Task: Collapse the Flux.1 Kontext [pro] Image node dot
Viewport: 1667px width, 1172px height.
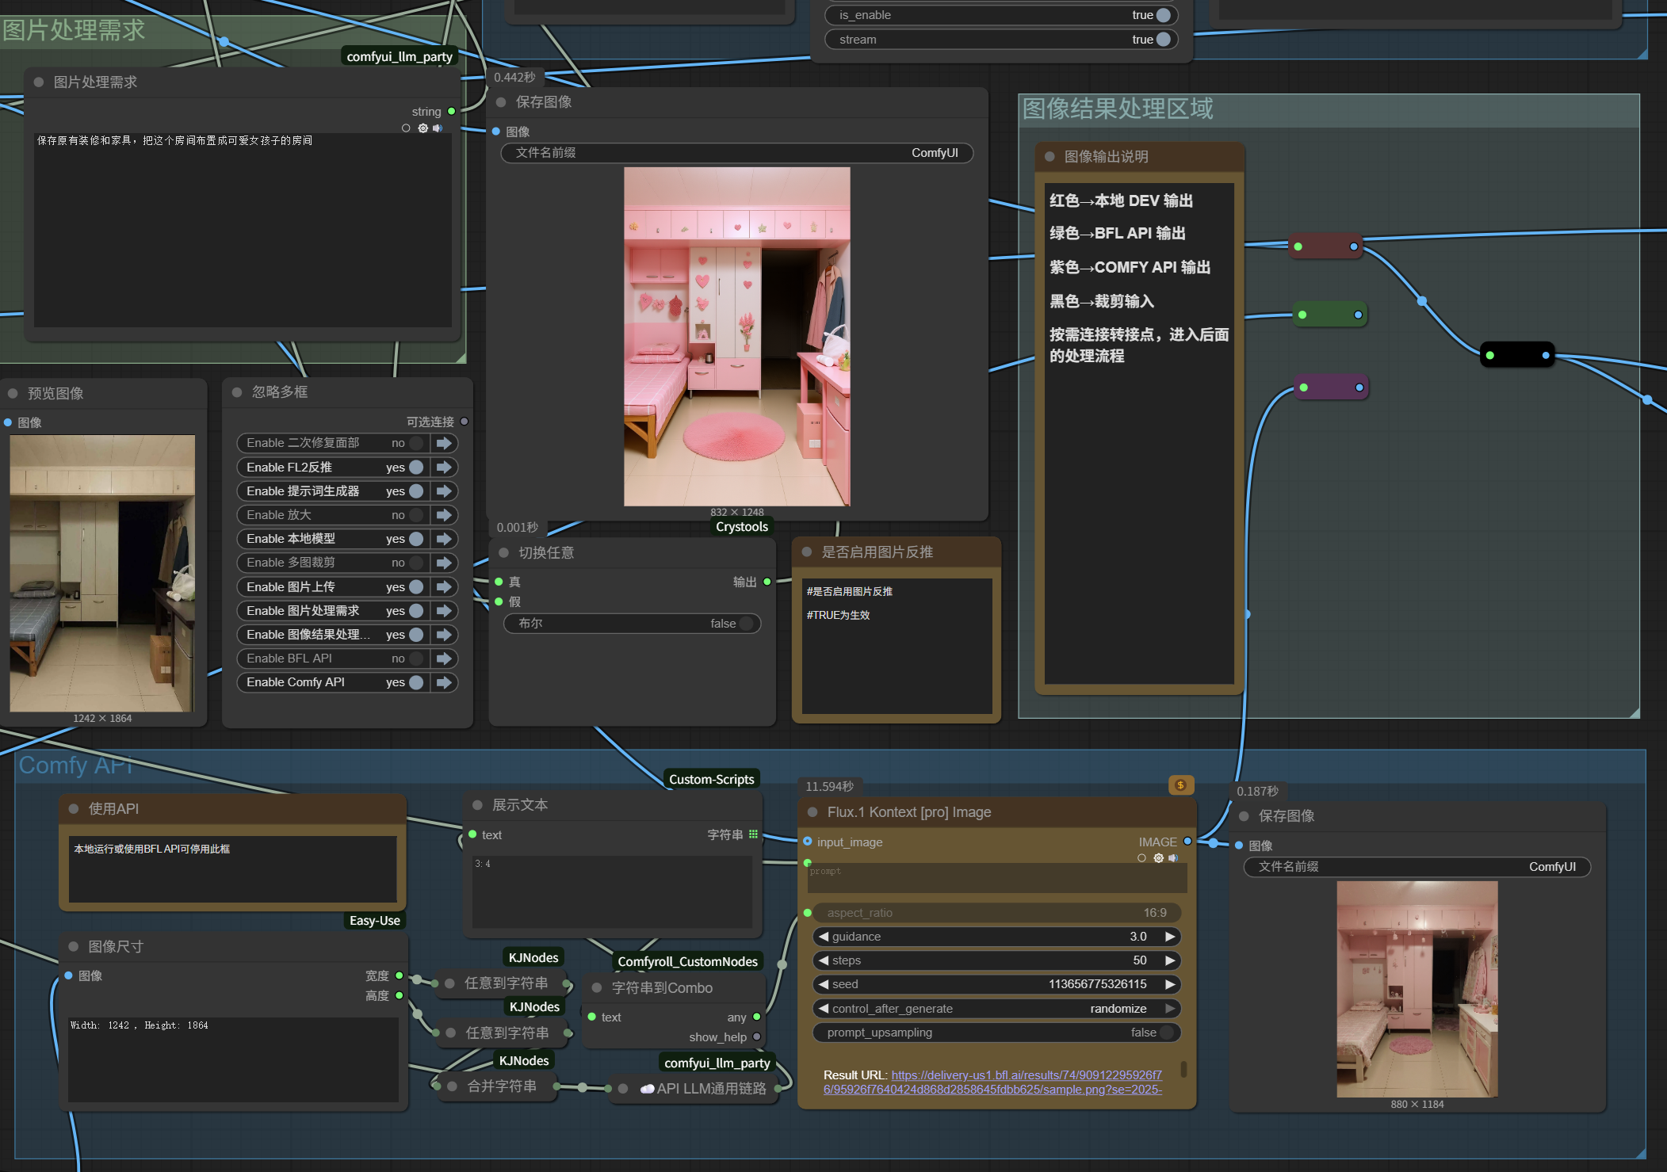Action: 812,812
